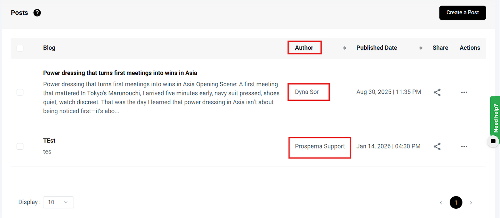500x218 pixels.
Task: Open actions menu for Power dressing post
Action: tap(464, 92)
